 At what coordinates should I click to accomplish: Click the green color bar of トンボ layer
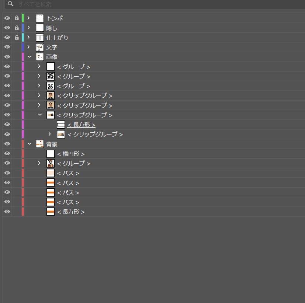pyautogui.click(x=23, y=18)
